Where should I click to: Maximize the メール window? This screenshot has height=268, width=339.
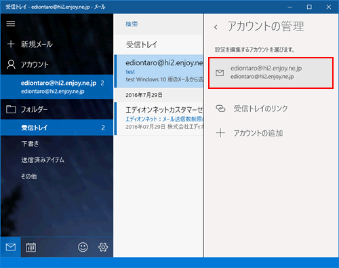(309, 7)
